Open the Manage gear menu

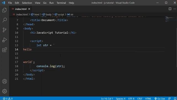pyautogui.click(x=4, y=91)
